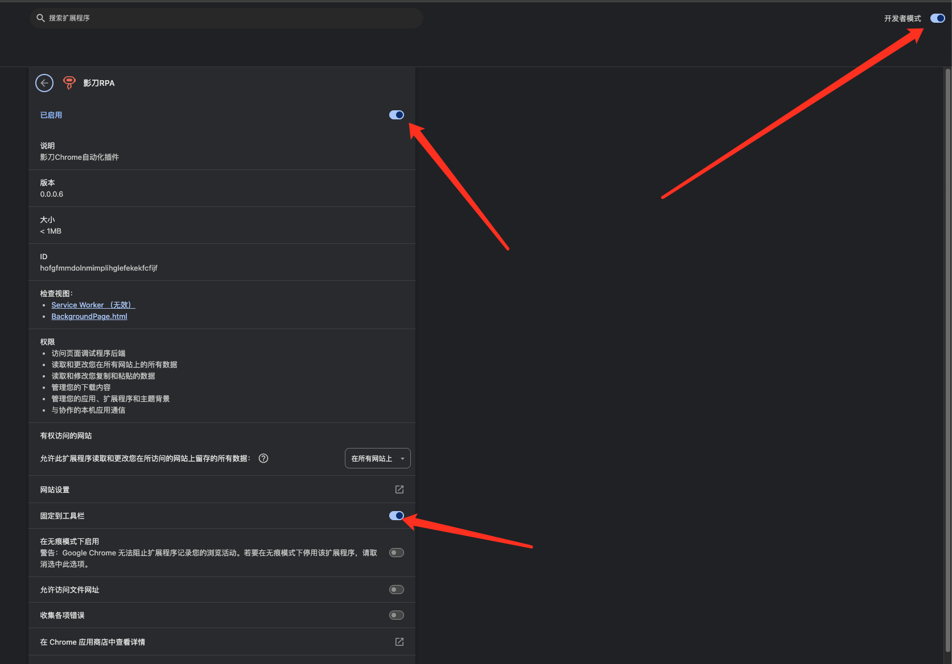Disable the 已启用 extension switch
This screenshot has width=952, height=664.
point(397,115)
